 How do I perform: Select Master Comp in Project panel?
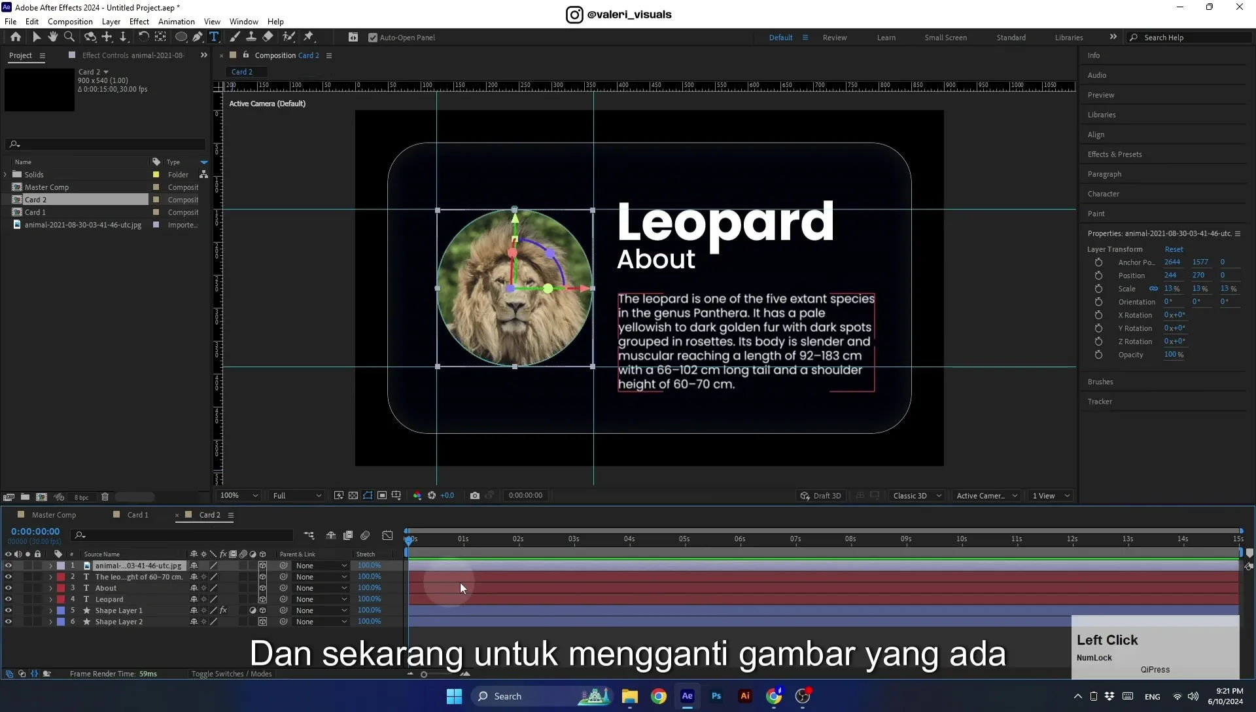(46, 187)
